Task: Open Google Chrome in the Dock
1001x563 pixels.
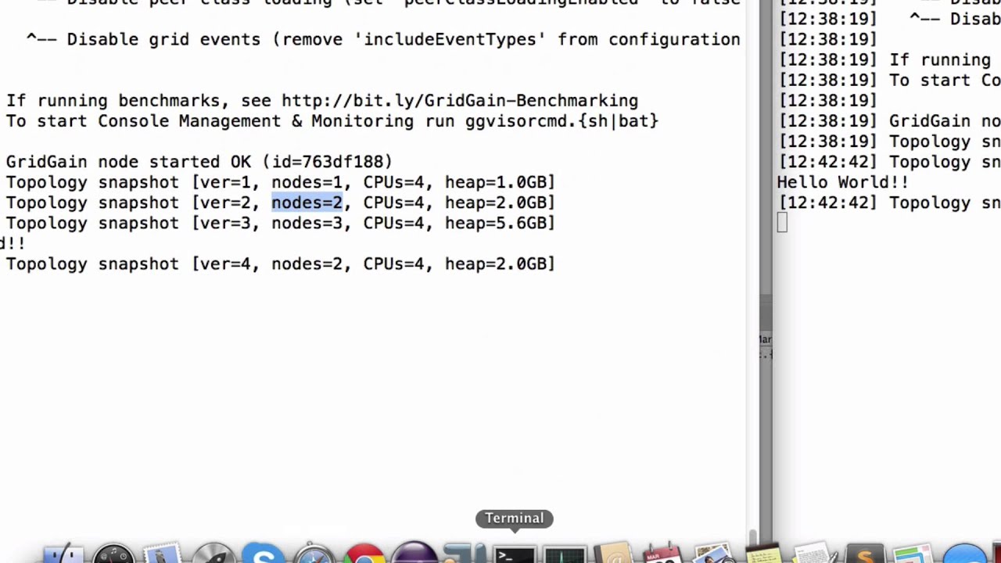Action: click(x=364, y=554)
